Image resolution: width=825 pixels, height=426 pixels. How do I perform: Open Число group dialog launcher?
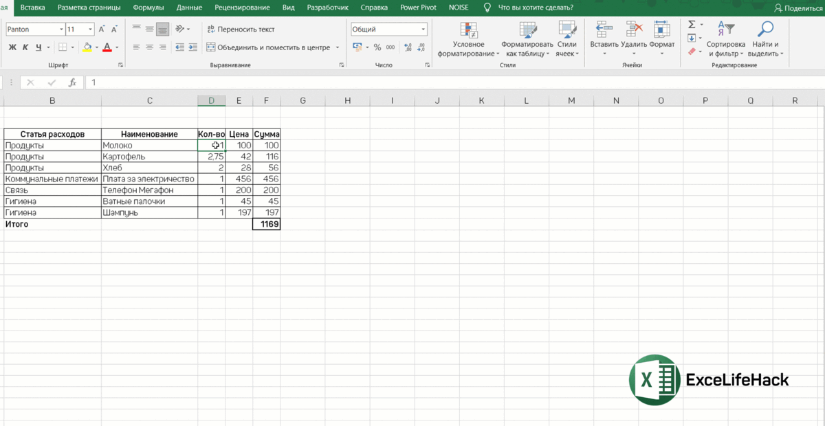click(428, 65)
